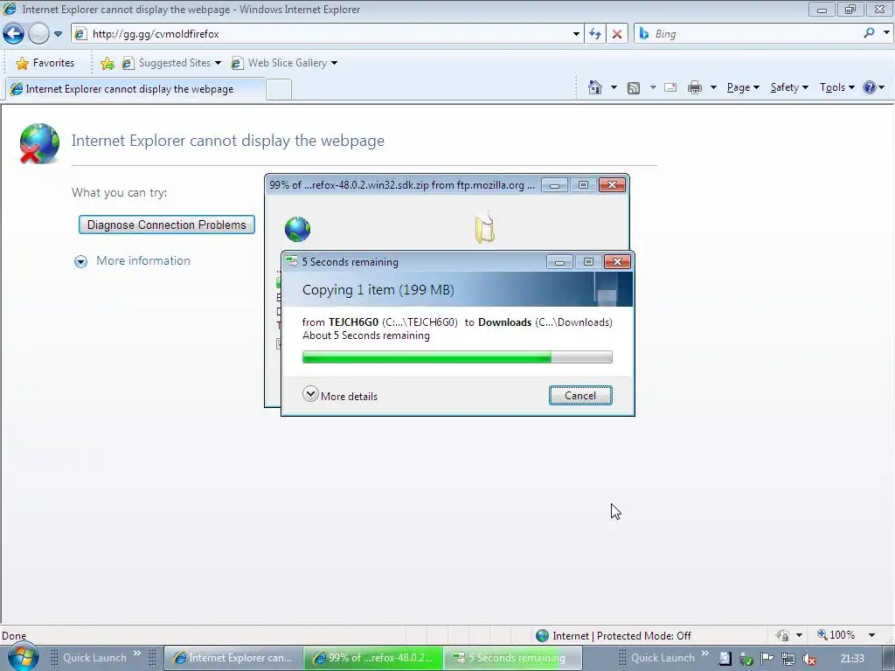Open the zoom level dropdown arrow
The height and width of the screenshot is (671, 895).
(x=871, y=635)
